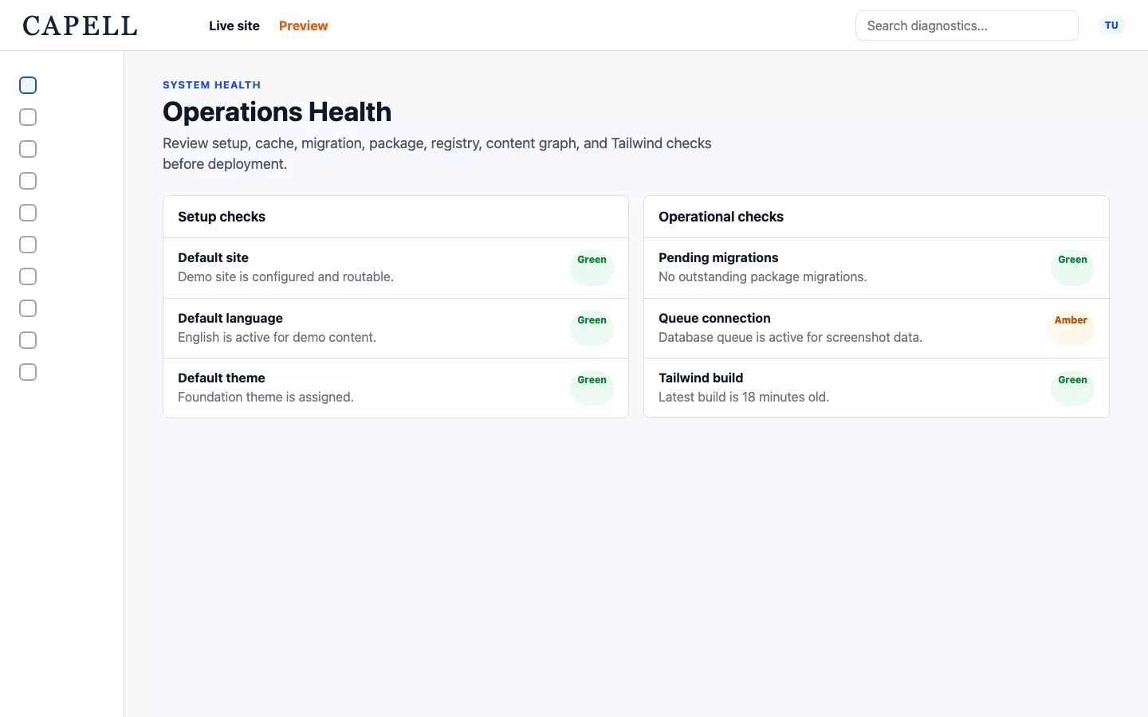Click the Green badge for Pending migrations
This screenshot has height=717, width=1148.
pyautogui.click(x=1072, y=268)
